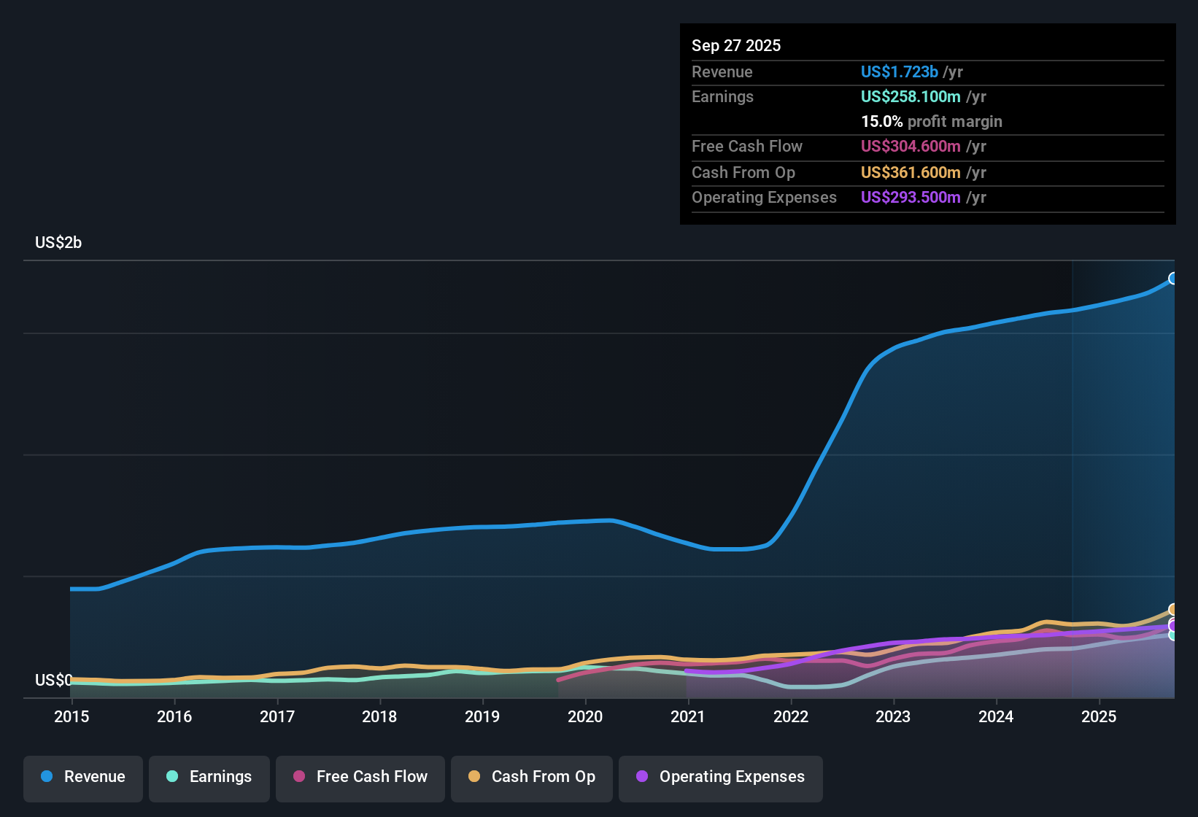Click the 2021 label on the x-axis
The height and width of the screenshot is (817, 1198).
(x=688, y=717)
